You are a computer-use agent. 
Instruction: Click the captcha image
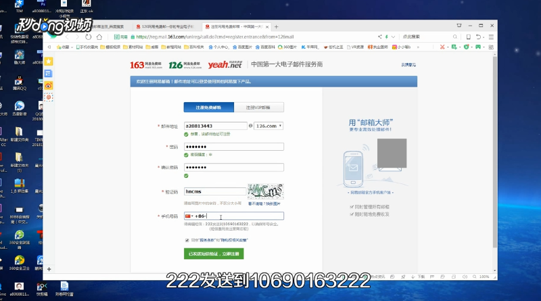pyautogui.click(x=265, y=191)
